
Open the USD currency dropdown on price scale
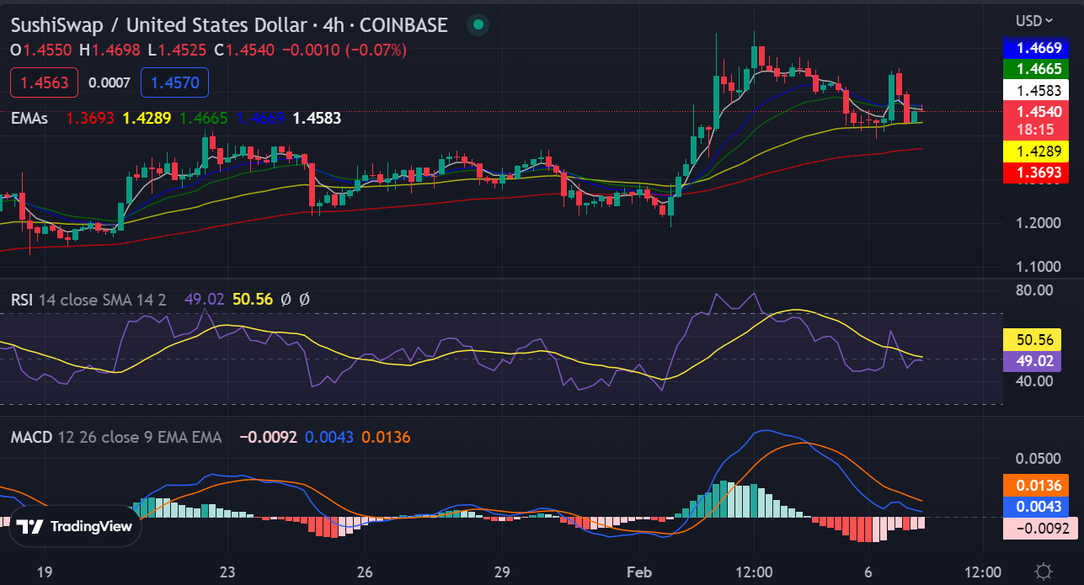pyautogui.click(x=1034, y=20)
